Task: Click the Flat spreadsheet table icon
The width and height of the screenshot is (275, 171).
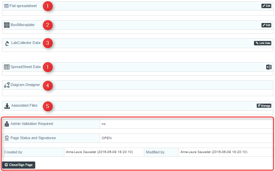Action: pyautogui.click(x=6, y=6)
